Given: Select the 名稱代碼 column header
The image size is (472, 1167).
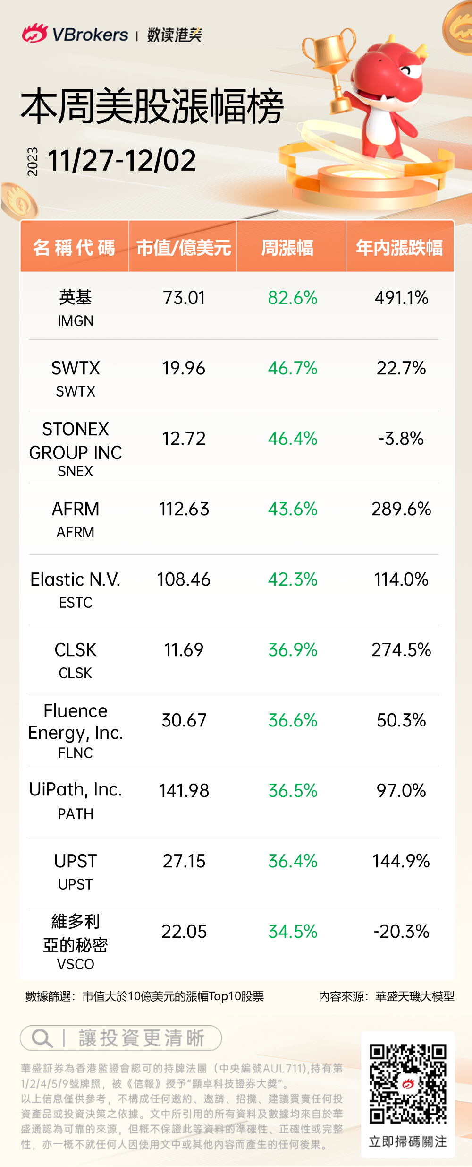Looking at the screenshot, I should [x=75, y=247].
